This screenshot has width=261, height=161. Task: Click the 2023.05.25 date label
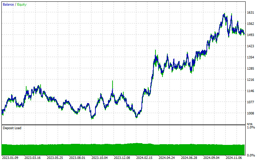tap(55, 157)
